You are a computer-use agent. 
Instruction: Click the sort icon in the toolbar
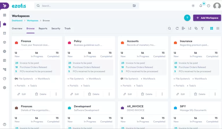click(x=190, y=29)
